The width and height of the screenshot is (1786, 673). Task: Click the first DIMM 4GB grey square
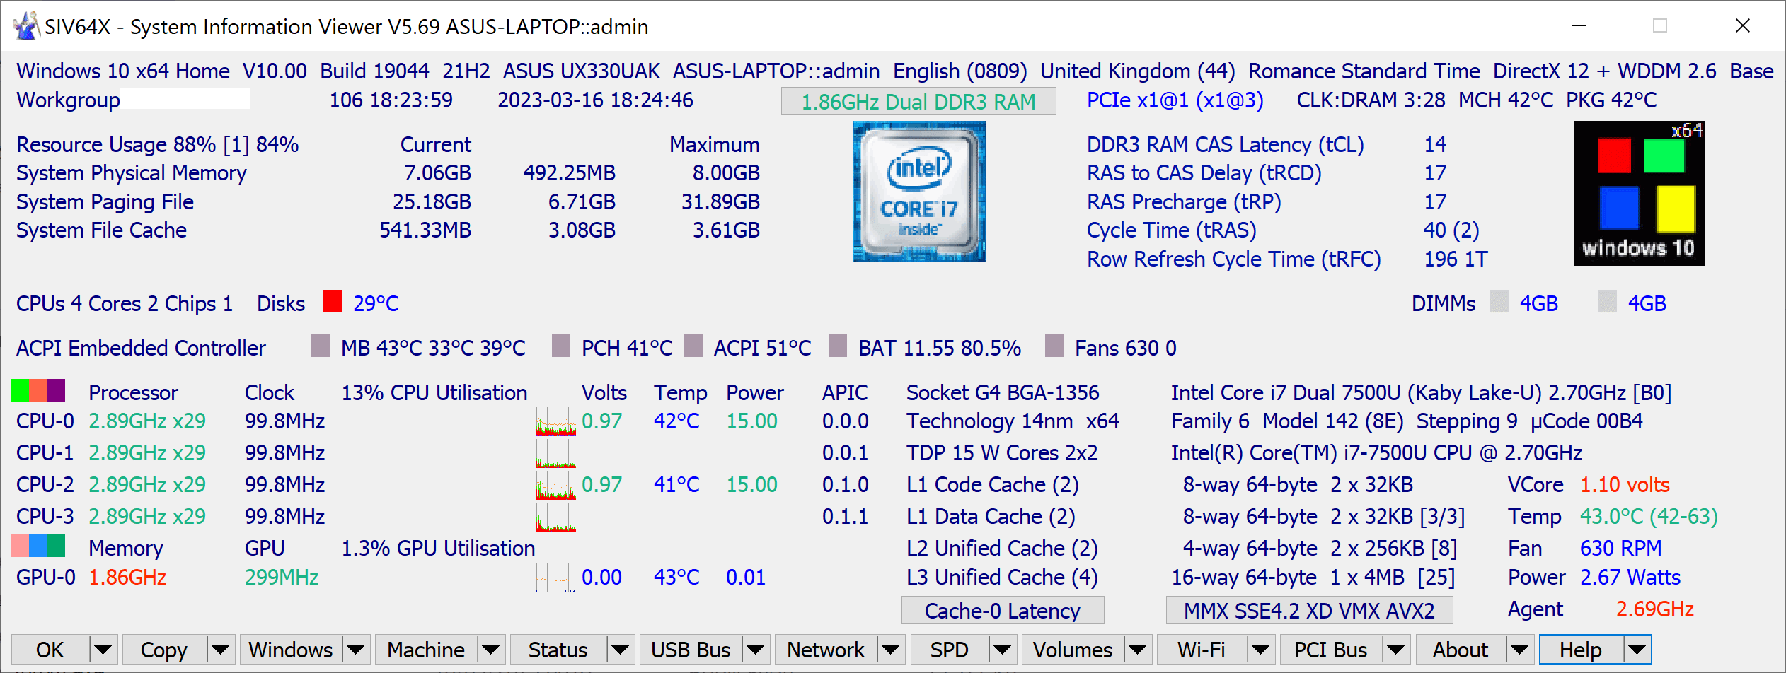point(1499,301)
